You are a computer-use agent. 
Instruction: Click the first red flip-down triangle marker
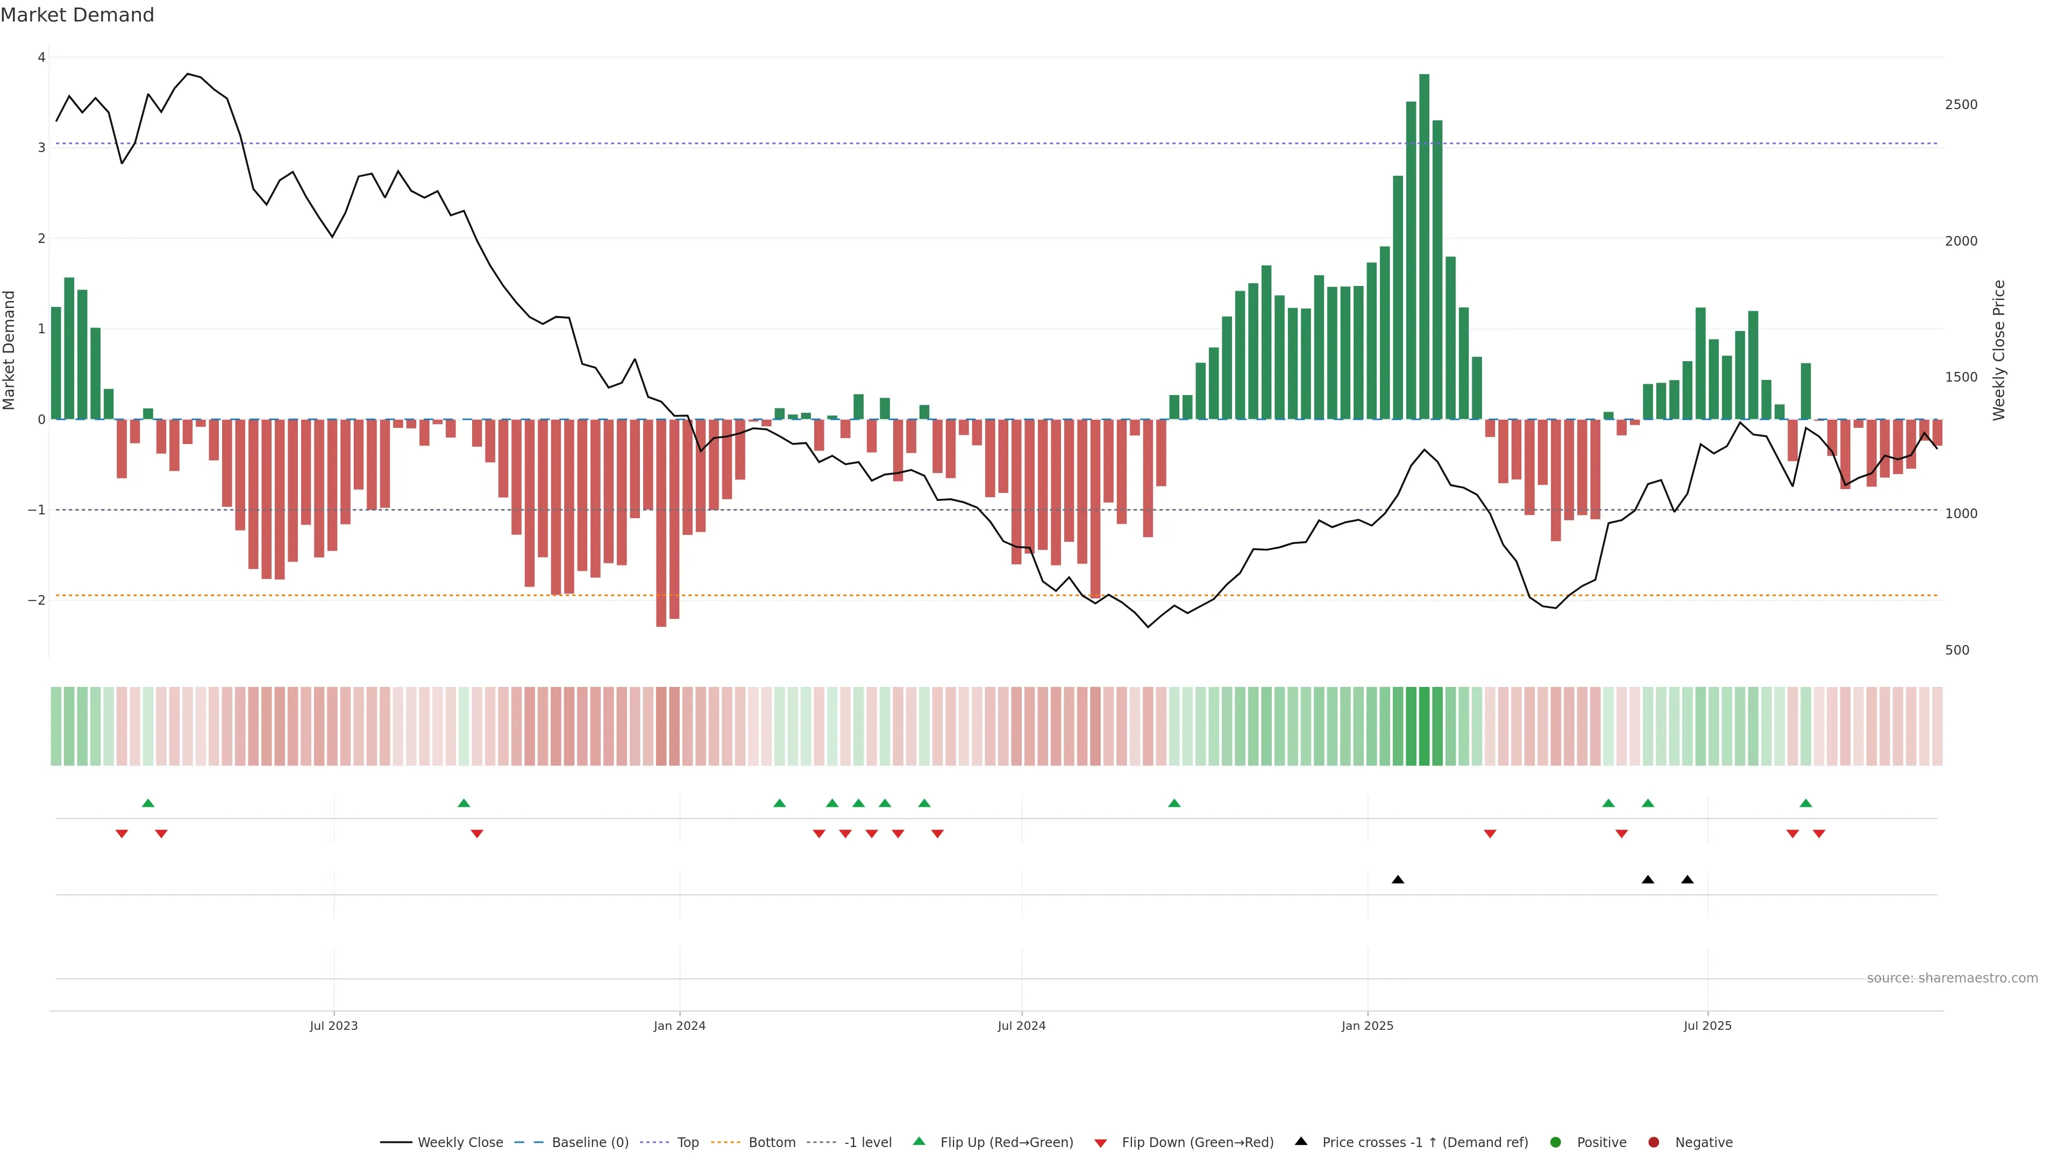pos(122,834)
